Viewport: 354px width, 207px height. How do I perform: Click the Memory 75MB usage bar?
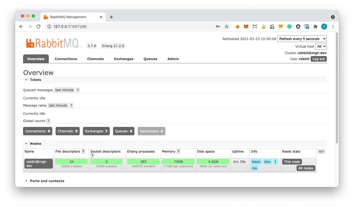178,162
